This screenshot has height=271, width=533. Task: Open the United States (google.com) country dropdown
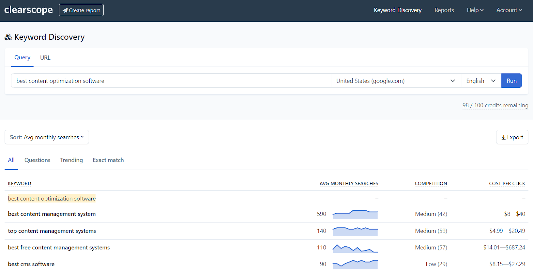click(396, 81)
